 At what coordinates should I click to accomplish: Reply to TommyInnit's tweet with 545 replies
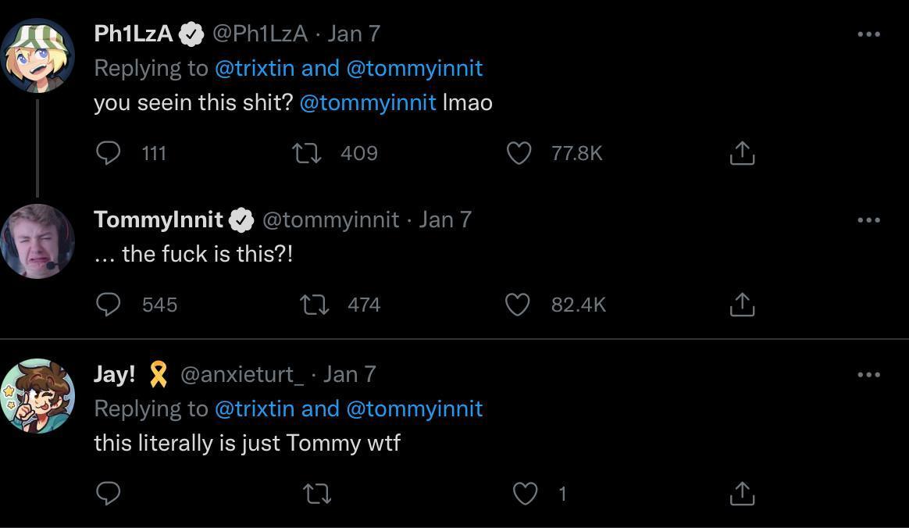pos(108,305)
